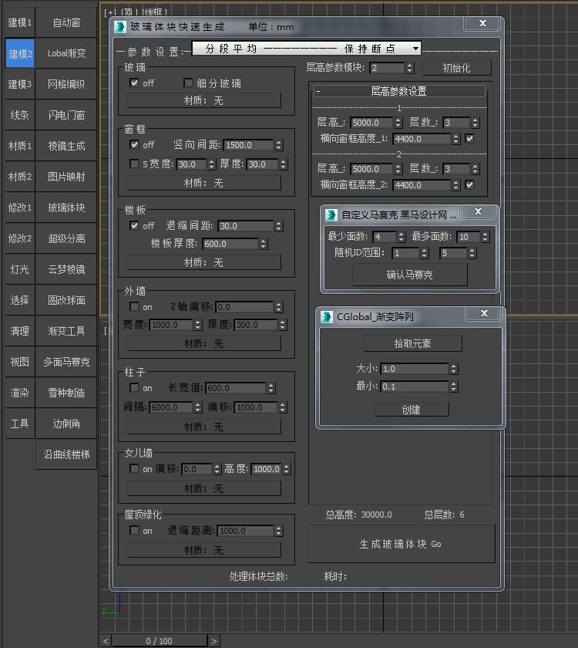Click the 0 / 100 time slider
578x648 pixels.
160,640
